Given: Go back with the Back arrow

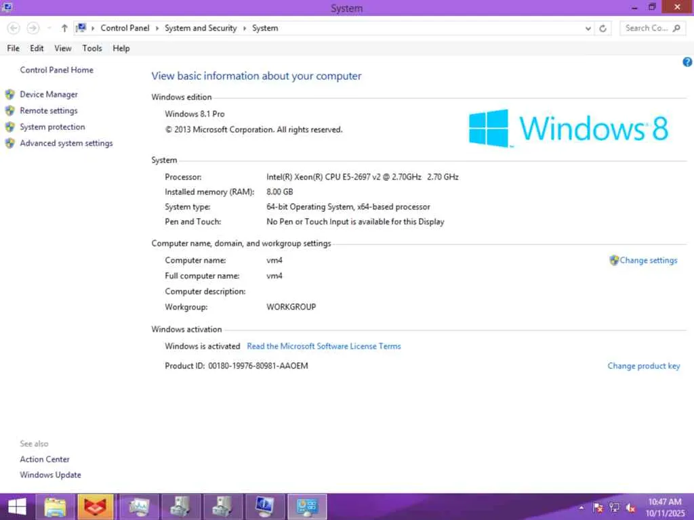Looking at the screenshot, I should coord(14,28).
